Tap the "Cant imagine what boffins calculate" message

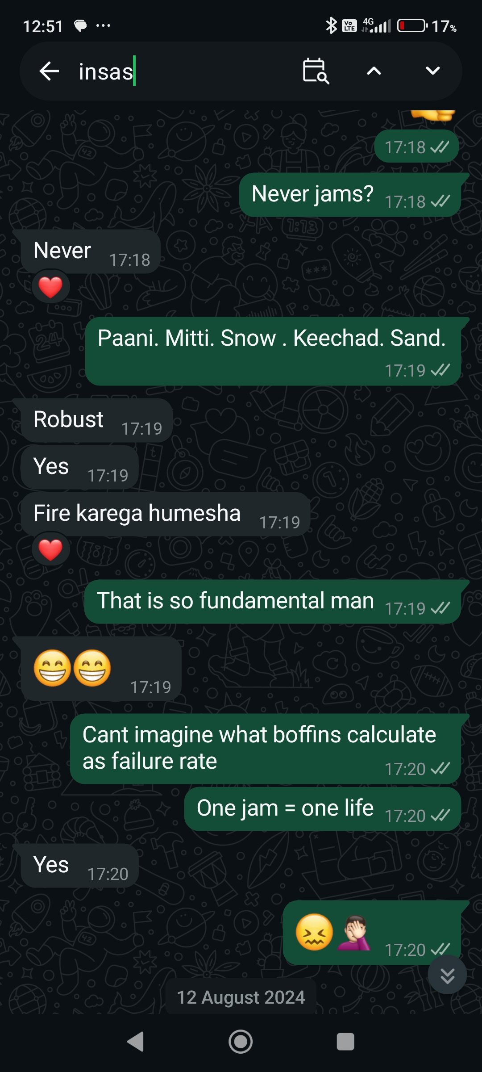(x=266, y=749)
